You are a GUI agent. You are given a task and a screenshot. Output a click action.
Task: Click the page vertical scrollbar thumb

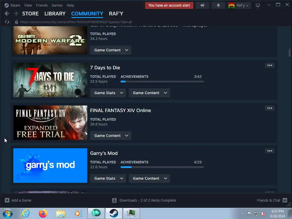[x=290, y=52]
